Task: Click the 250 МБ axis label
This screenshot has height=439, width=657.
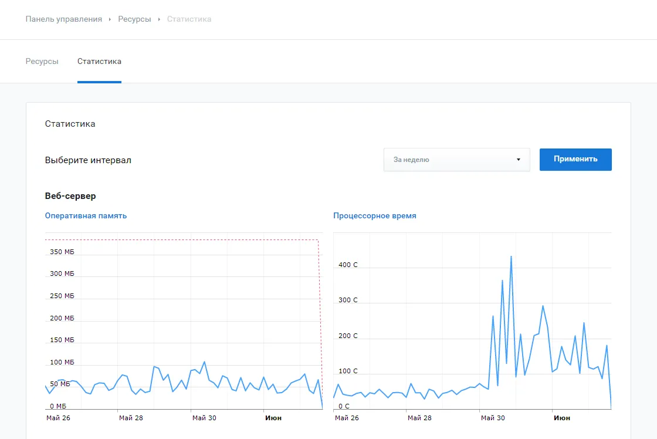Action: click(62, 296)
